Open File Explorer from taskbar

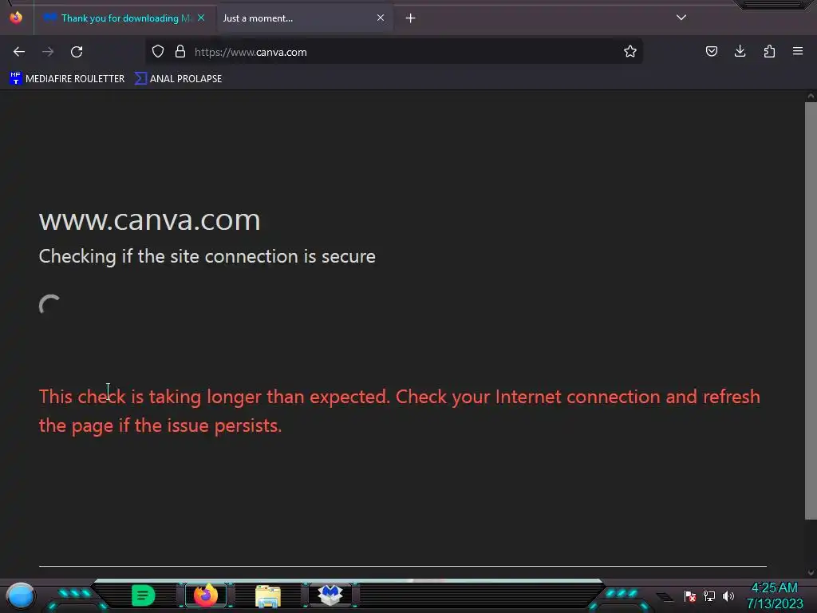coord(268,596)
